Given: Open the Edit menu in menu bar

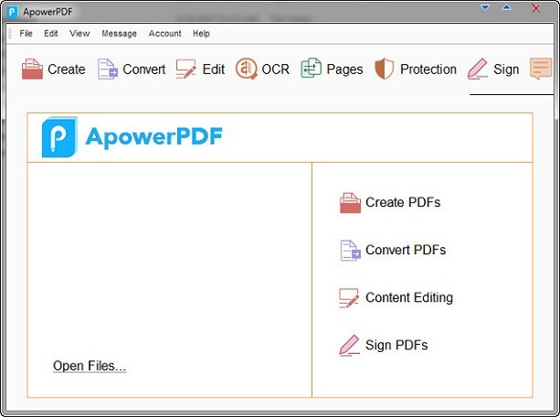Looking at the screenshot, I should (51, 34).
